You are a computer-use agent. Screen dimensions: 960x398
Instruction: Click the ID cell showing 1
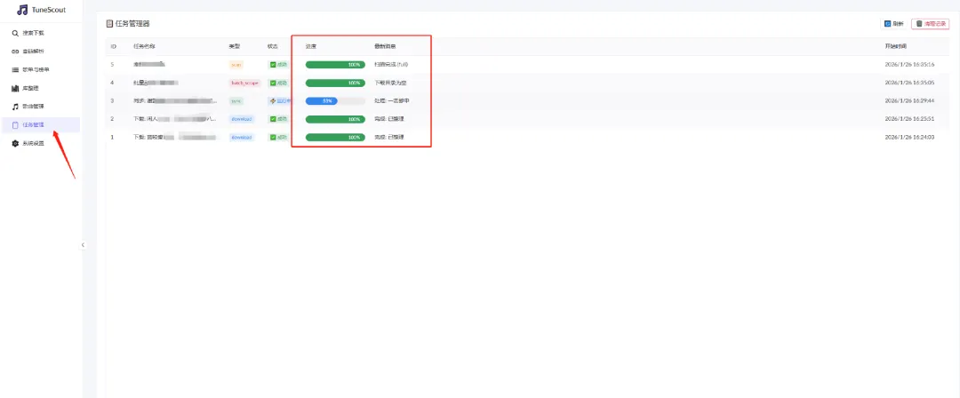point(112,138)
